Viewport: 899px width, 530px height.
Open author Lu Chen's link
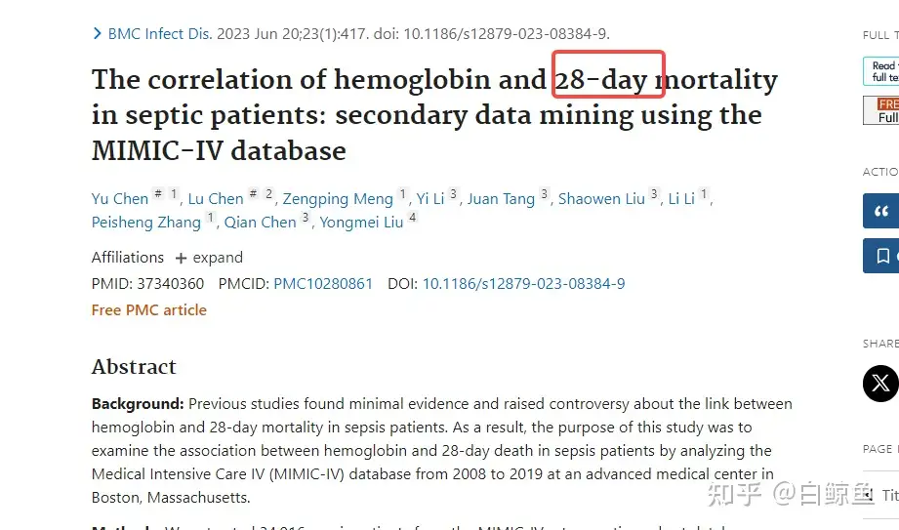pyautogui.click(x=216, y=198)
